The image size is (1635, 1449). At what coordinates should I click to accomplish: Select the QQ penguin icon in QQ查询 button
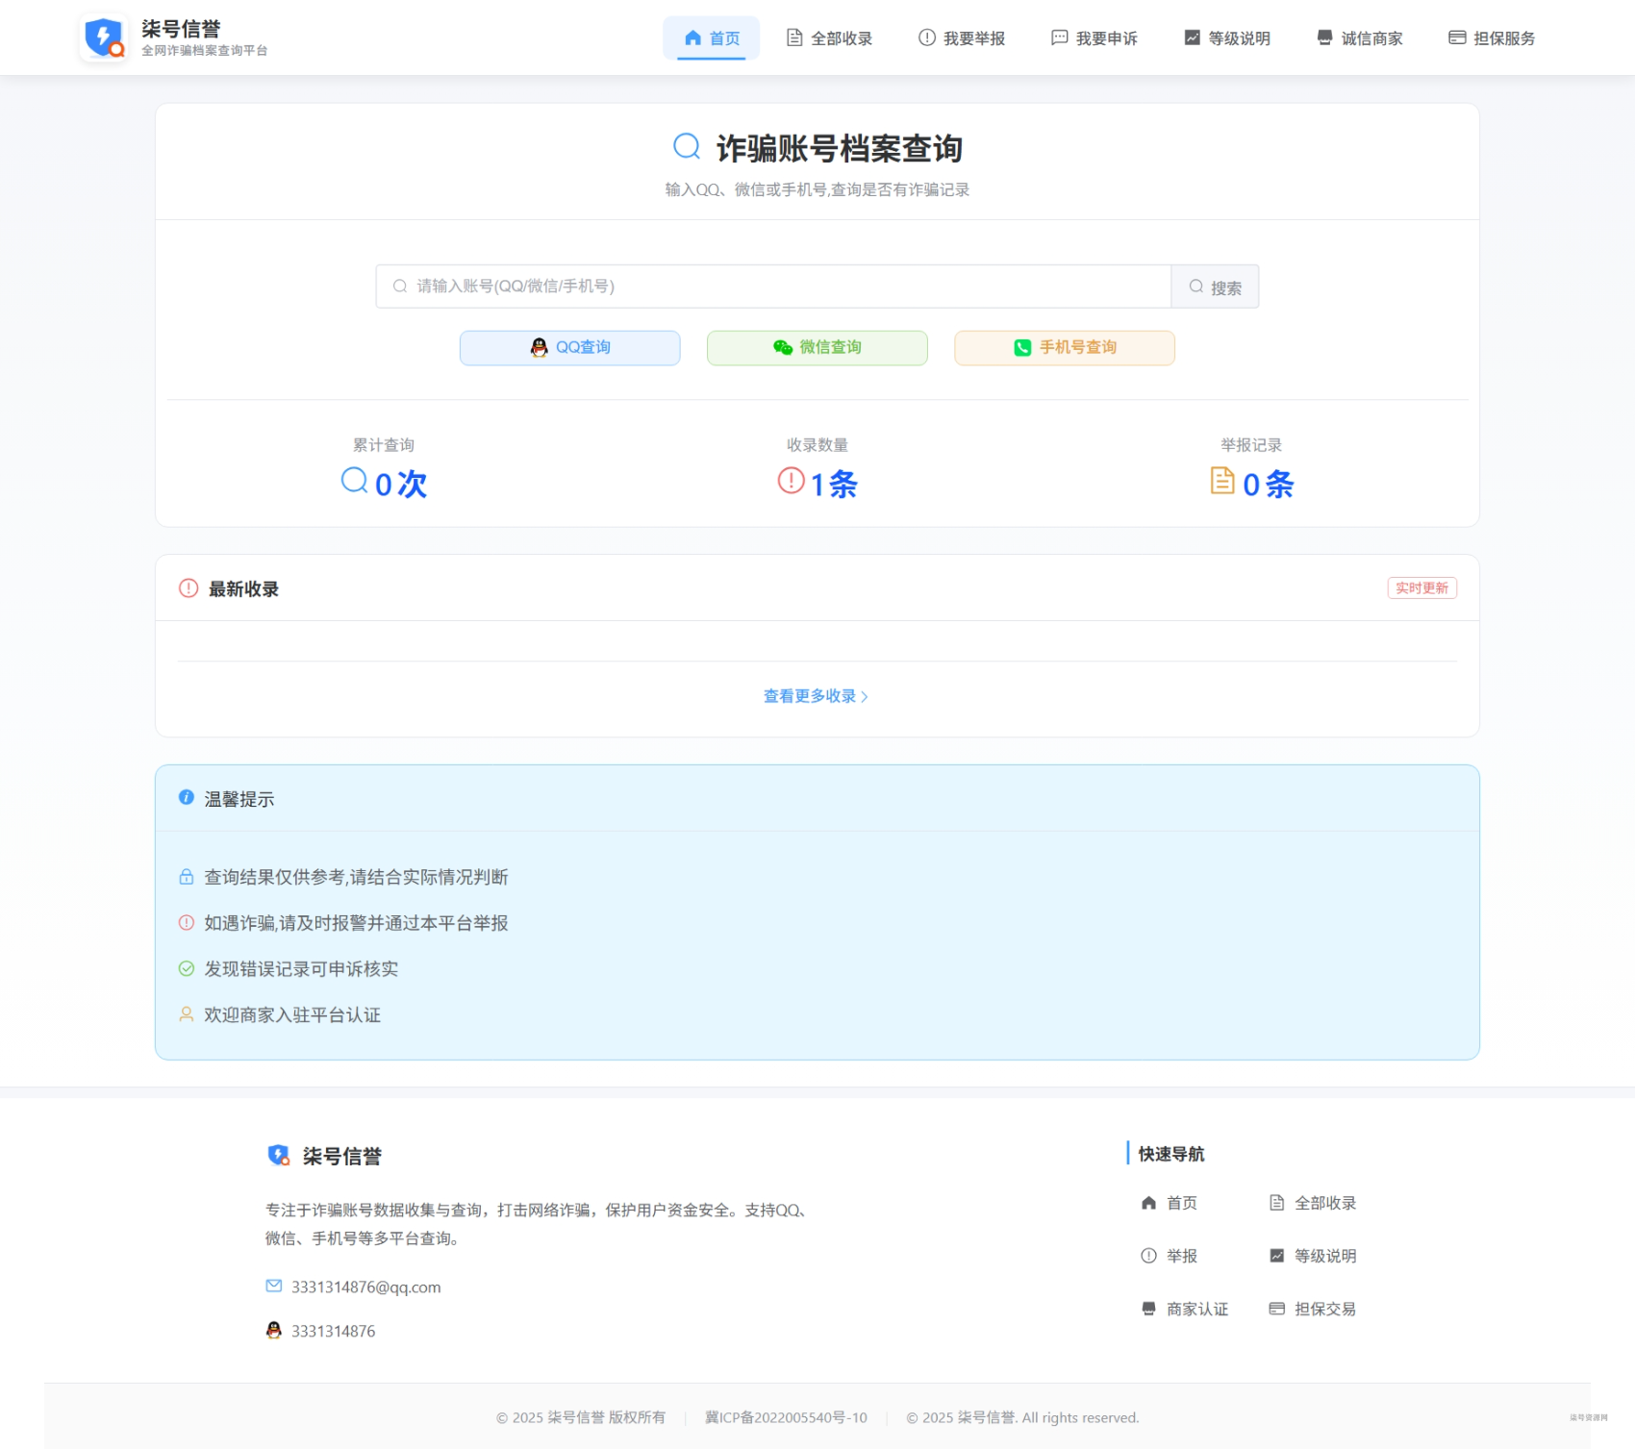pyautogui.click(x=539, y=347)
